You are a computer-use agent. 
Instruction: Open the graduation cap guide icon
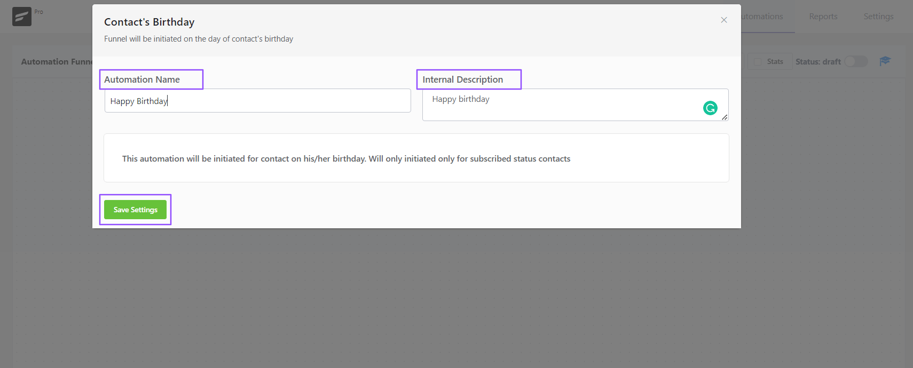[x=885, y=61]
